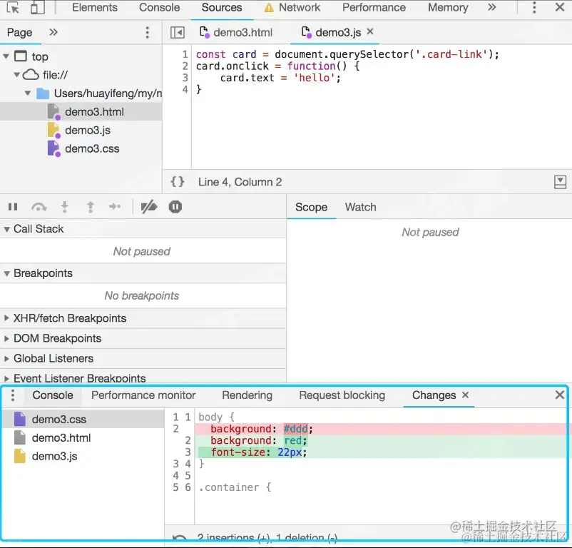Viewport: 572px width, 548px height.
Task: Click the removed line 'background: #ddd'
Action: coord(380,429)
